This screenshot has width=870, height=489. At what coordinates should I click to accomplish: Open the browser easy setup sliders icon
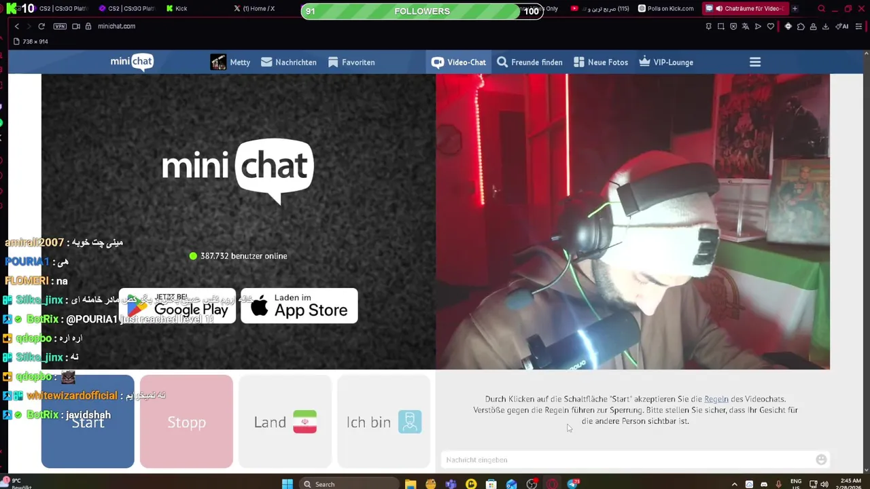860,26
